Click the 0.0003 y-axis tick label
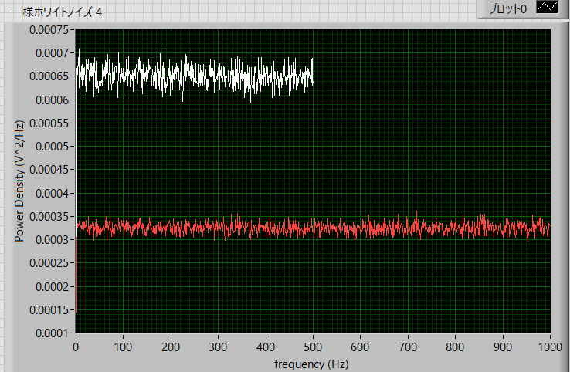Image resolution: width=570 pixels, height=372 pixels. pyautogui.click(x=51, y=239)
